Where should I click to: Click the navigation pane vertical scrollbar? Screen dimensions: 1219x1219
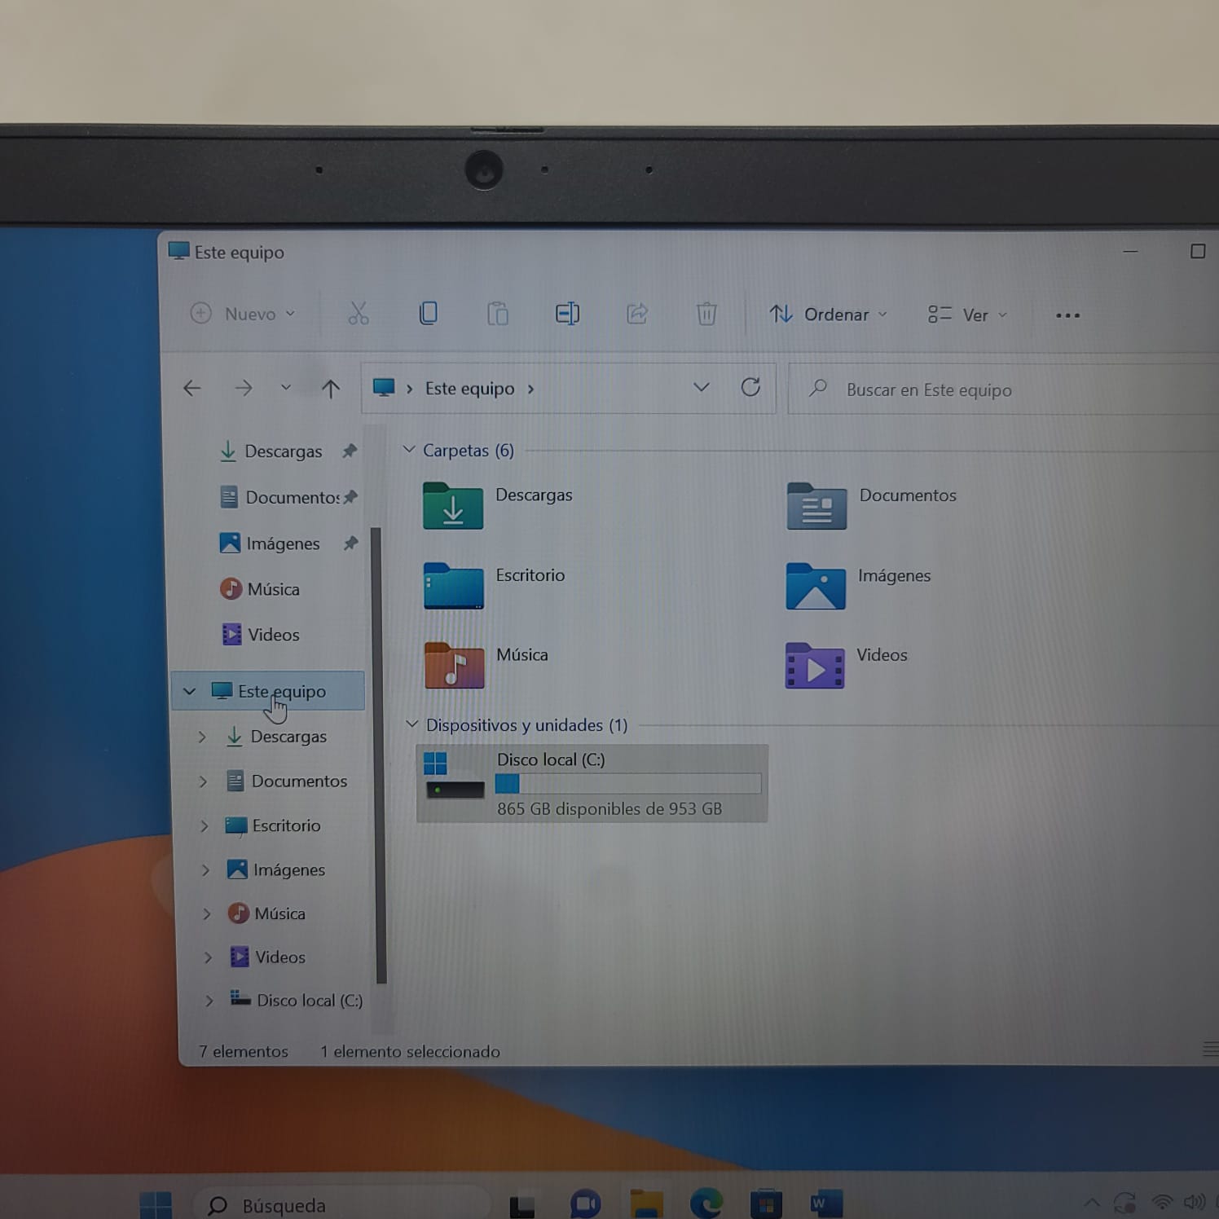pos(377,755)
